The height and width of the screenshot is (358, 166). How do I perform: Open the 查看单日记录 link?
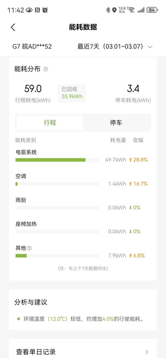(36, 352)
